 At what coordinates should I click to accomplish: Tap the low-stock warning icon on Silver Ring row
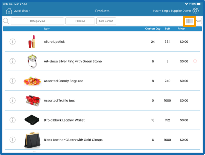coord(195,61)
